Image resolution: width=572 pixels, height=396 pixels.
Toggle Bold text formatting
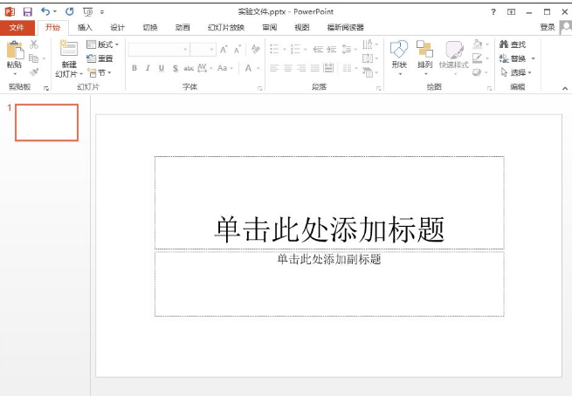[134, 68]
